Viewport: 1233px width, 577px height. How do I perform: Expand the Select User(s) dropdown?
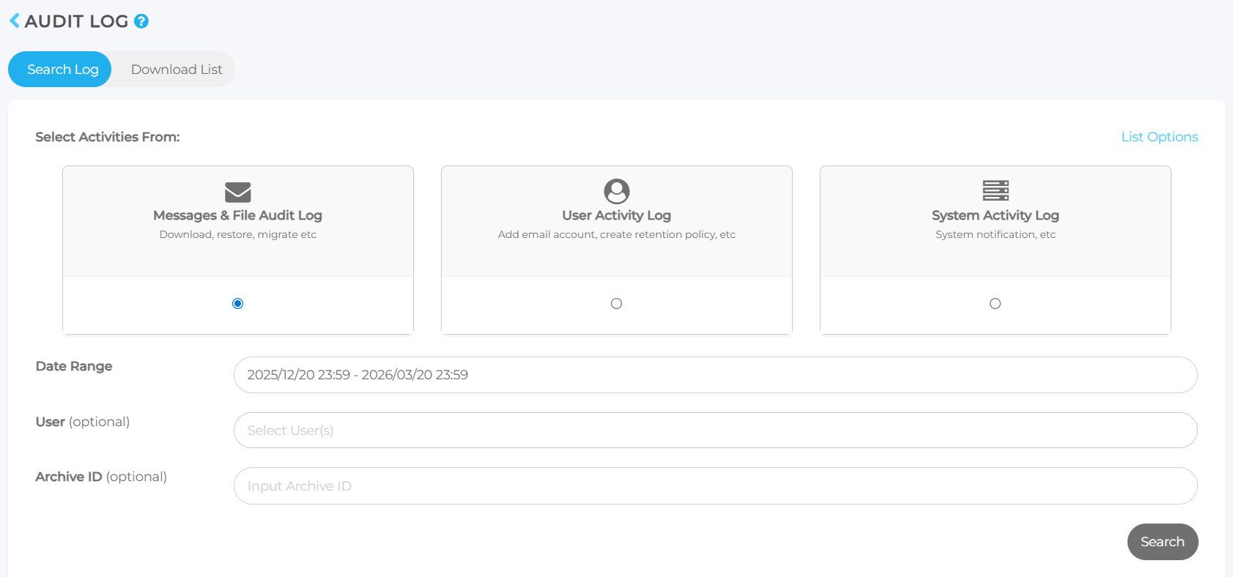coord(715,431)
